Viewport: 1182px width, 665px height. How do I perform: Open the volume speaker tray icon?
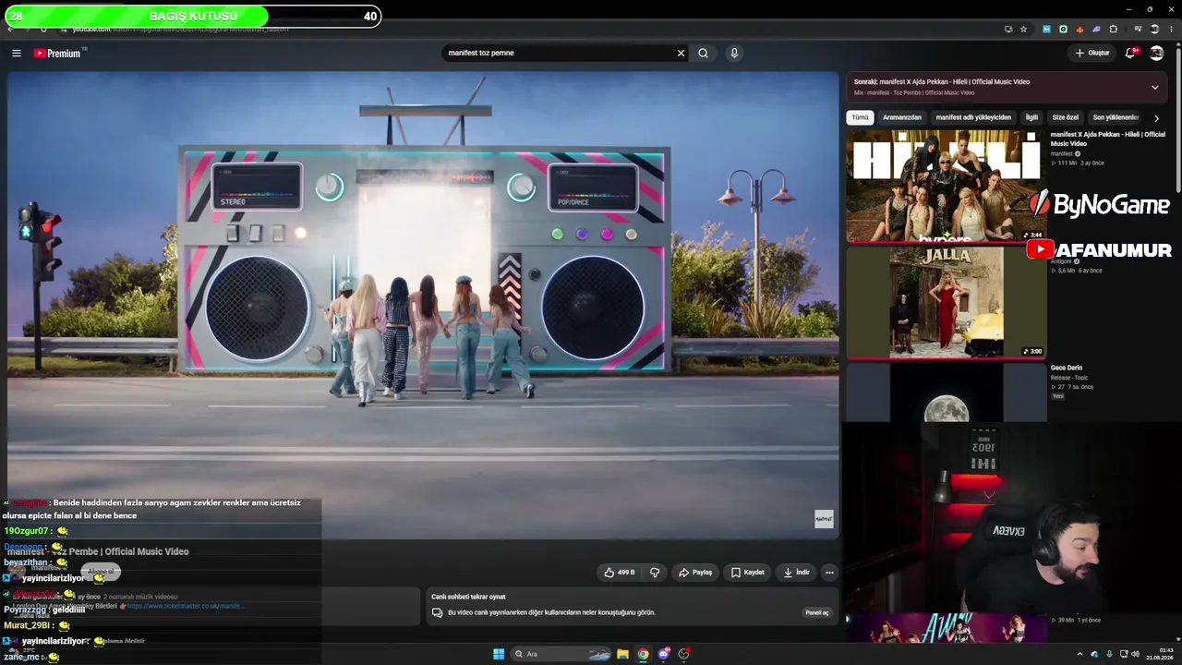(1138, 654)
